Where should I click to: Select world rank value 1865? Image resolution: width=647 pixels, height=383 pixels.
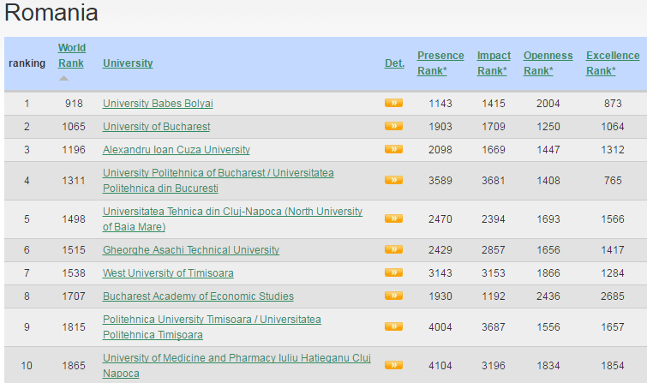click(x=74, y=365)
